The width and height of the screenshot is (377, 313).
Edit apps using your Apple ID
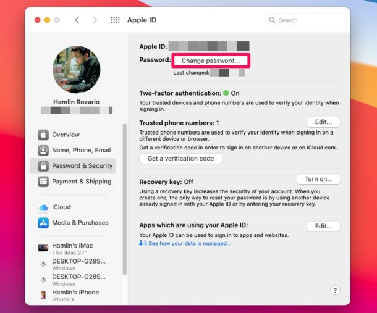(323, 227)
